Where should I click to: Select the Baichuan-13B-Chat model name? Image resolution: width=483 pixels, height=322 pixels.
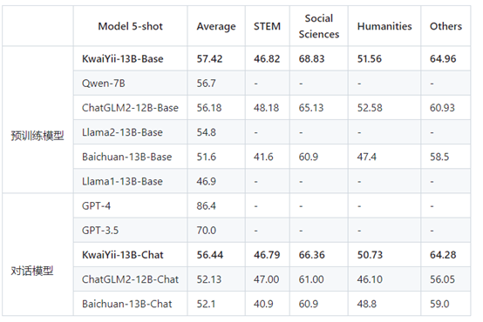(127, 304)
